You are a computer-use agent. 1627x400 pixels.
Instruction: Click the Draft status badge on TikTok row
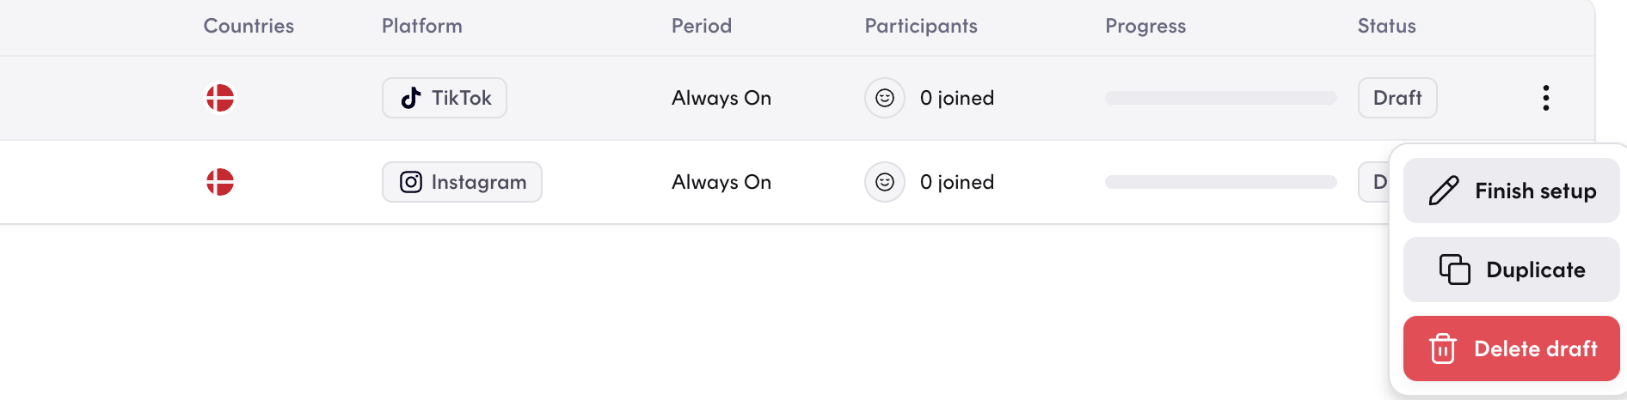(x=1397, y=98)
